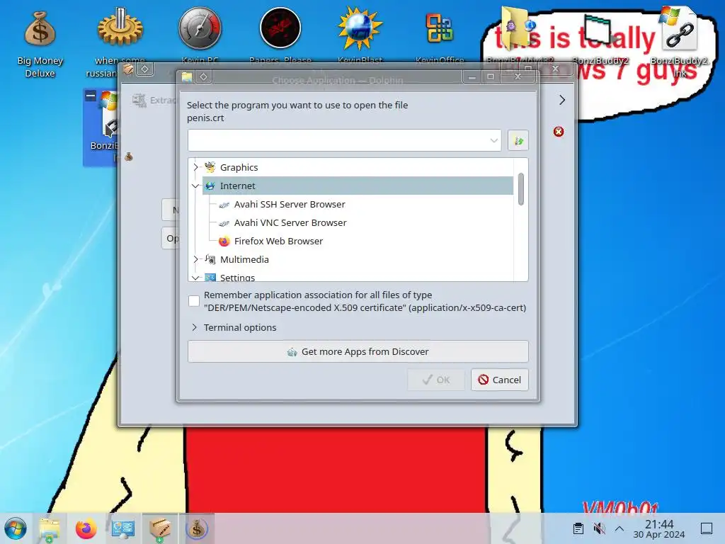
Task: Click muted volume tray icon
Action: pos(599,528)
